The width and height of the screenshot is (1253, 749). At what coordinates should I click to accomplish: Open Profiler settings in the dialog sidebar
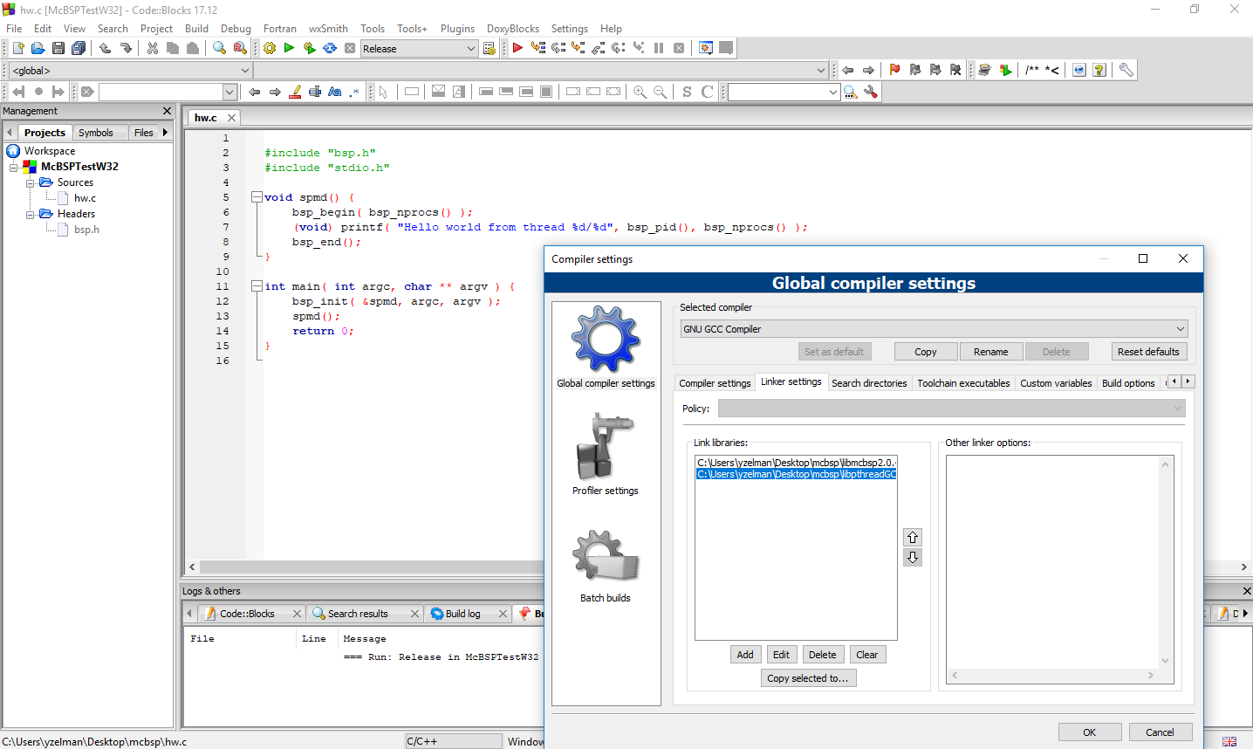606,454
